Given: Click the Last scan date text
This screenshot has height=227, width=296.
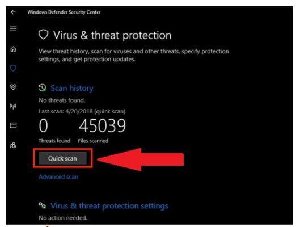Looking at the screenshot, I should (82, 111).
